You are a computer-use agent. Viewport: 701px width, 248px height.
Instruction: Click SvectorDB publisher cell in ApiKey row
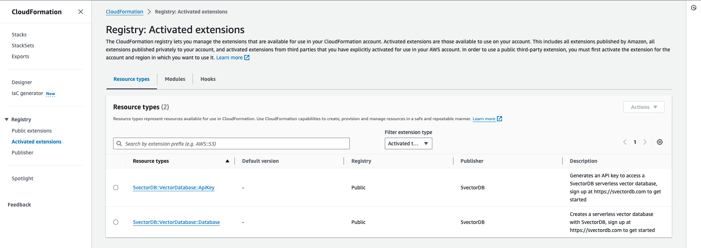click(472, 188)
